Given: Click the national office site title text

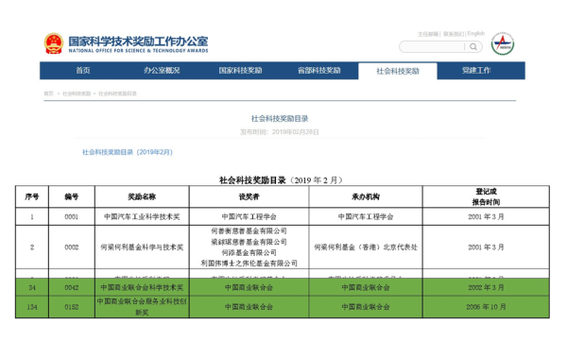Looking at the screenshot, I should pyautogui.click(x=138, y=44).
